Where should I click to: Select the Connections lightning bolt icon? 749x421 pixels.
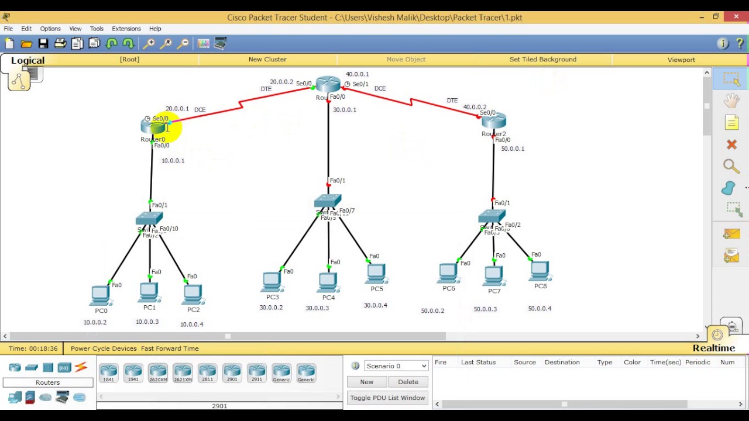(81, 367)
